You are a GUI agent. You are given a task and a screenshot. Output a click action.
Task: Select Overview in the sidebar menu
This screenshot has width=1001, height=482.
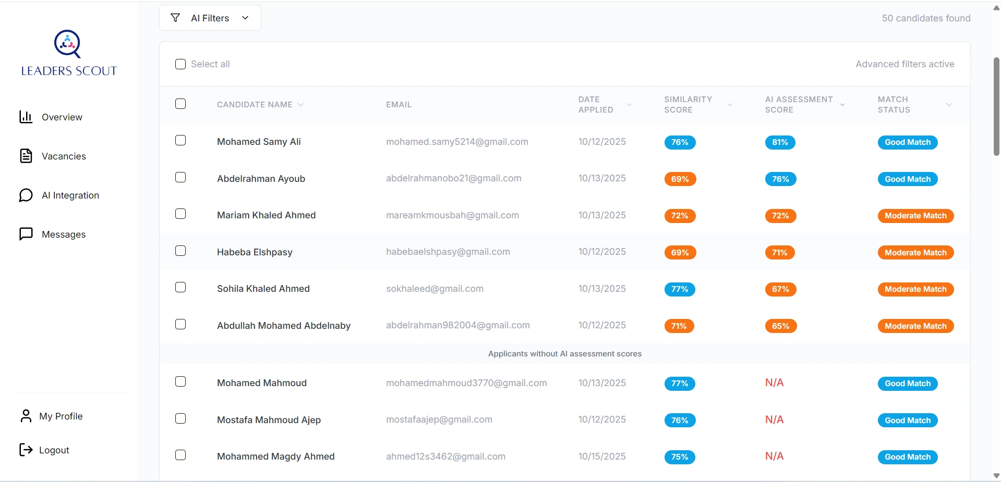[x=62, y=117]
